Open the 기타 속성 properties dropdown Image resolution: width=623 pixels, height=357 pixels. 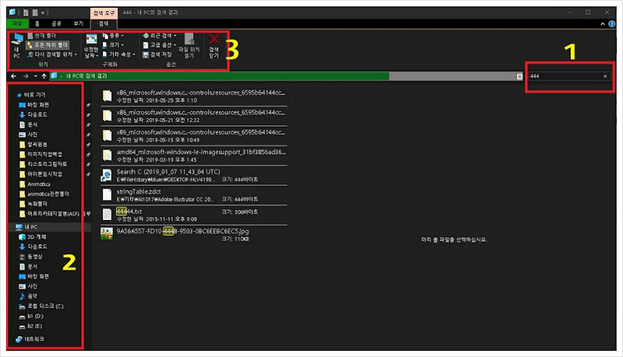point(119,54)
